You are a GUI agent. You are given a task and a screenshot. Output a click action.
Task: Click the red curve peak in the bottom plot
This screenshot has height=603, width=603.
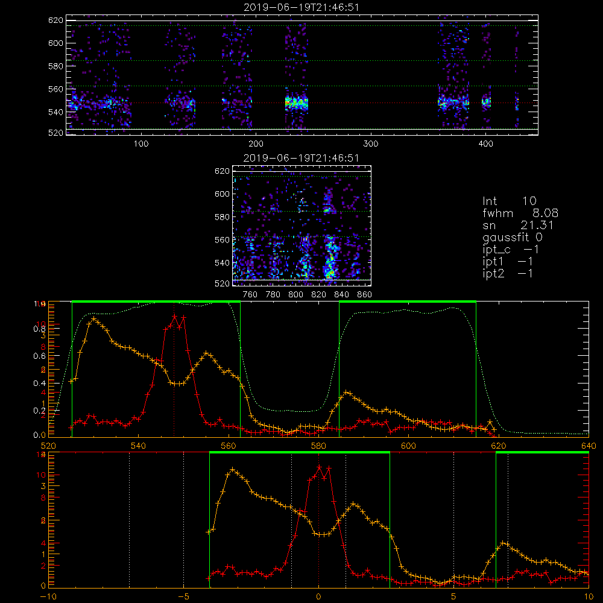[319, 467]
